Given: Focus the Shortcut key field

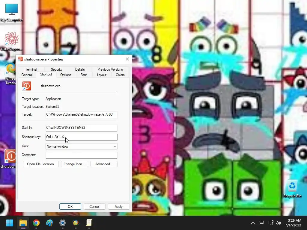Looking at the screenshot, I should pos(82,137).
